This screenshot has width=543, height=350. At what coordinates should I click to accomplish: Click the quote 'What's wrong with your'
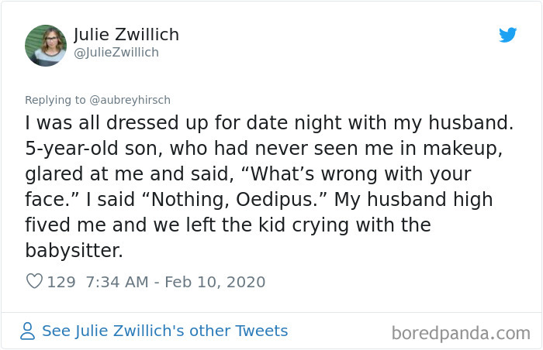pyautogui.click(x=341, y=174)
